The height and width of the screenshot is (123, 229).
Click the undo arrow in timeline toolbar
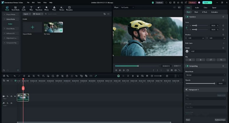coord(15,76)
